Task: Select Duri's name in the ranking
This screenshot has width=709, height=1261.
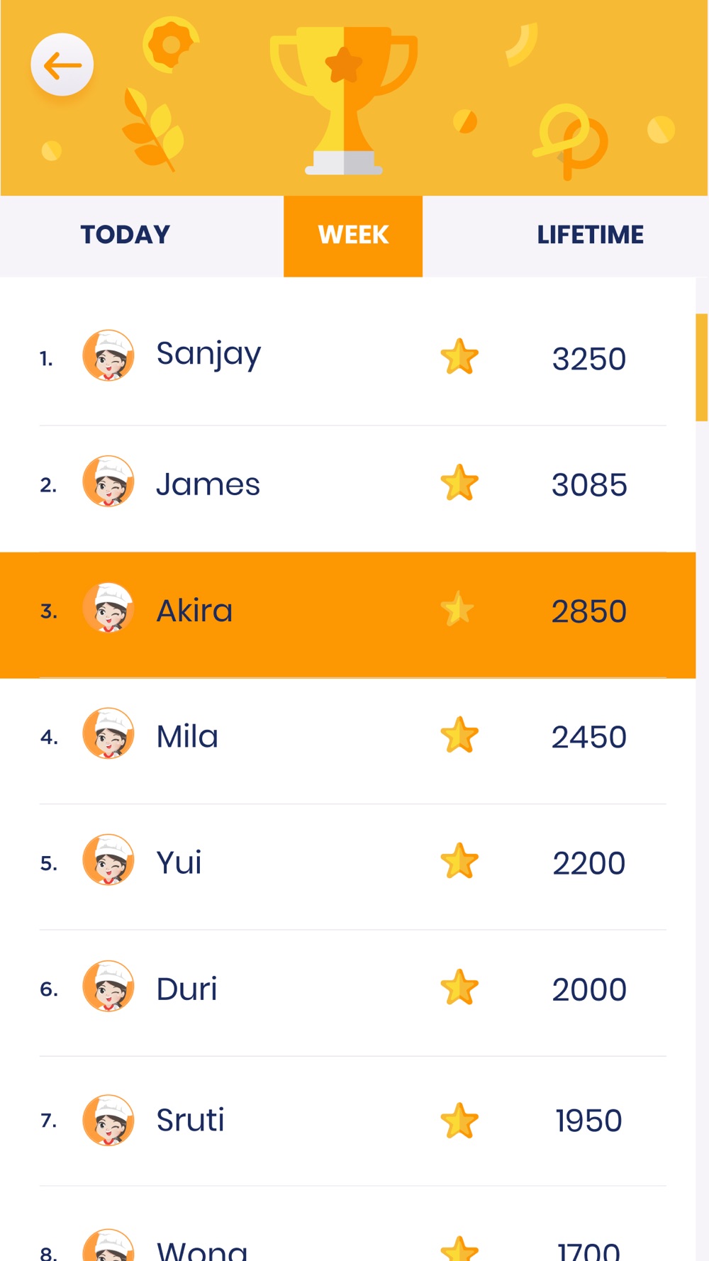Action: (186, 989)
